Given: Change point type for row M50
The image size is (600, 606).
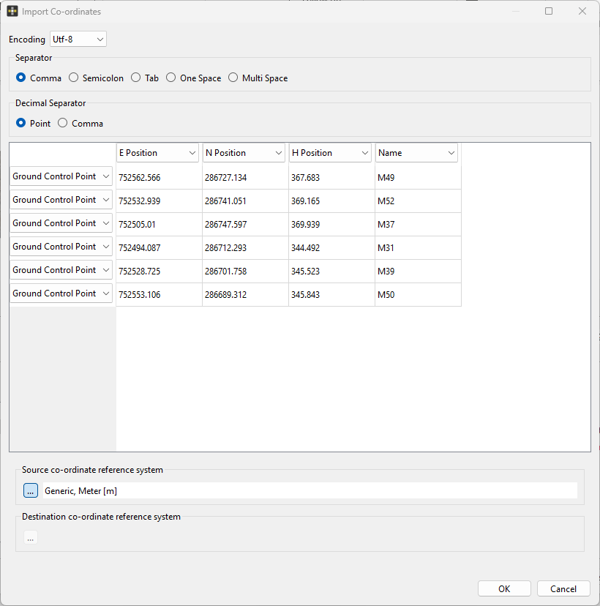Looking at the screenshot, I should pos(61,293).
